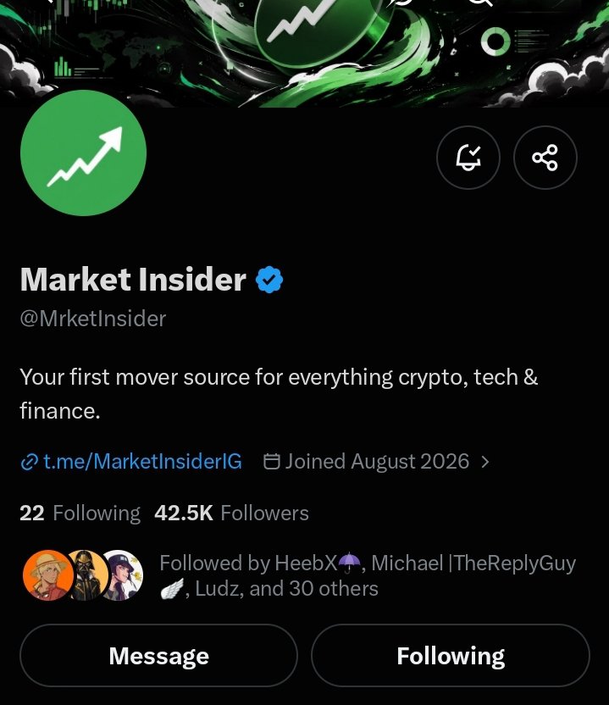This screenshot has width=609, height=705.
Task: View the 42.5K Followers list
Action: point(231,513)
